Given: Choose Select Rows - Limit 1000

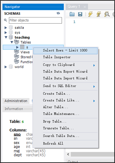Looking at the screenshot, I should 65,51.
